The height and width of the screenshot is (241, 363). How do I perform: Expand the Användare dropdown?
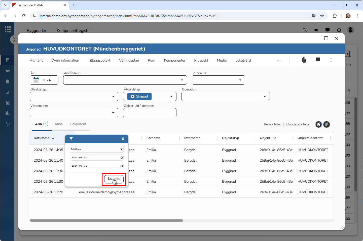click(182, 80)
